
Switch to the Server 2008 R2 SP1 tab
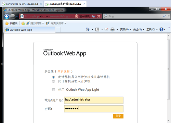pyautogui.click(x=22, y=4)
